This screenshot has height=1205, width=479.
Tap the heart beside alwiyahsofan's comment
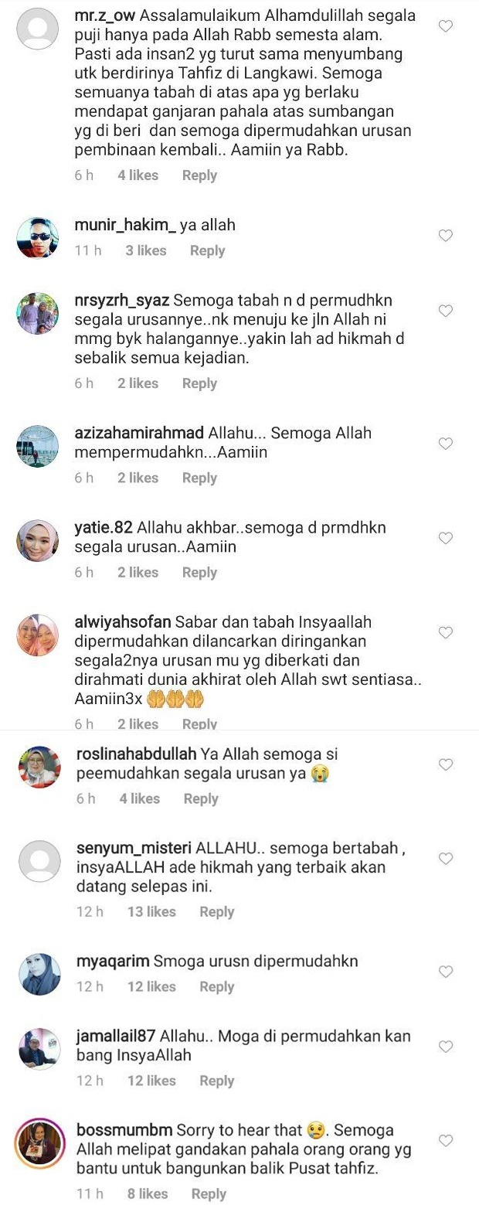[446, 633]
